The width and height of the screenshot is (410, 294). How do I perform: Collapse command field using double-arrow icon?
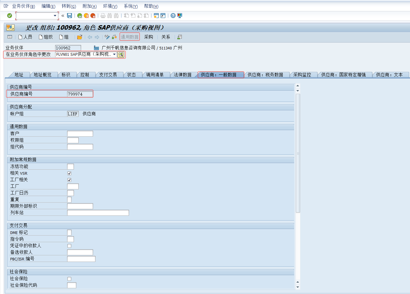[63, 16]
